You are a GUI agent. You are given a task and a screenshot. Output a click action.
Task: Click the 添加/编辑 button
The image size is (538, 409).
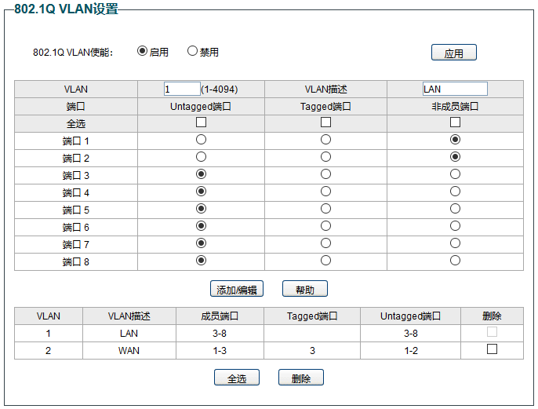tap(237, 289)
